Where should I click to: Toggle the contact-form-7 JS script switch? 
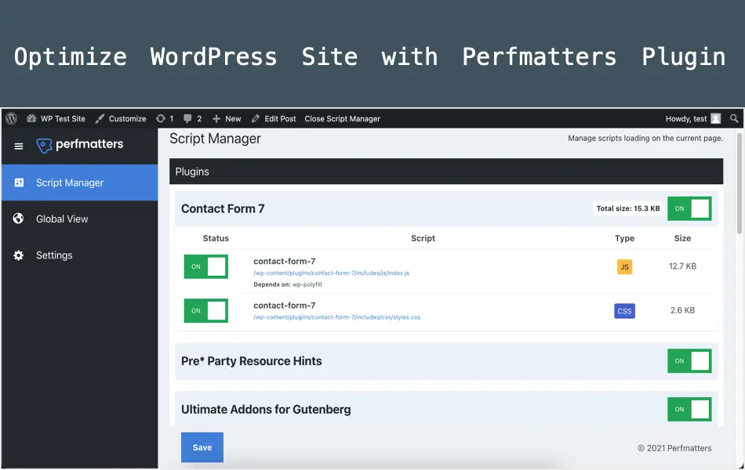(206, 266)
